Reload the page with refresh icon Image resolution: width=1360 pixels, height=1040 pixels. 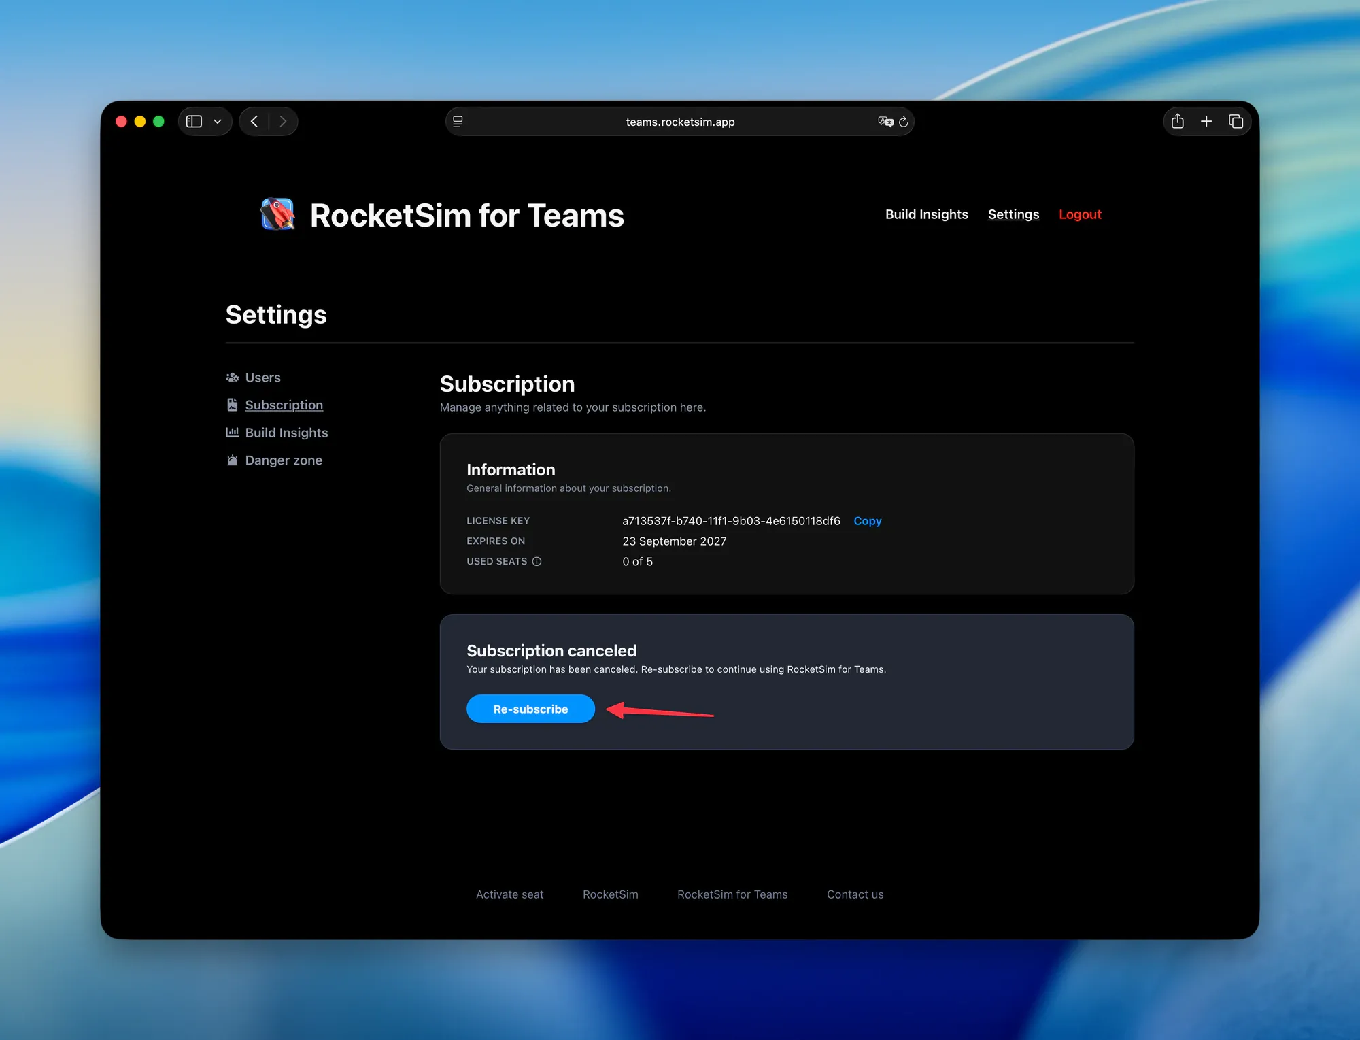[904, 122]
